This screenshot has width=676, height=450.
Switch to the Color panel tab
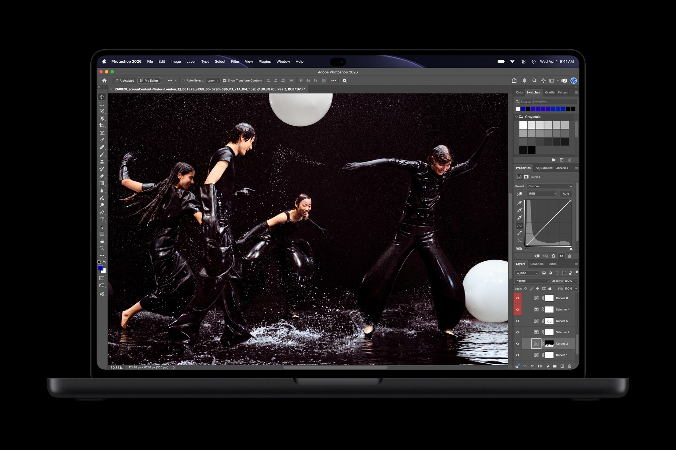519,92
